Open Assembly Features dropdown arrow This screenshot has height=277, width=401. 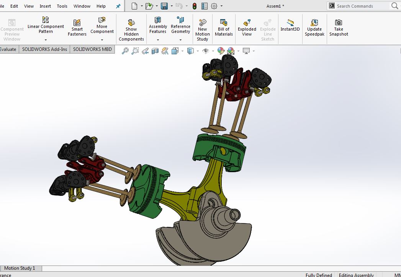click(158, 40)
